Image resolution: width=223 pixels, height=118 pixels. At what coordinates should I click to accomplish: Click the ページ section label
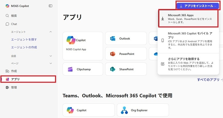pyautogui.click(x=15, y=63)
